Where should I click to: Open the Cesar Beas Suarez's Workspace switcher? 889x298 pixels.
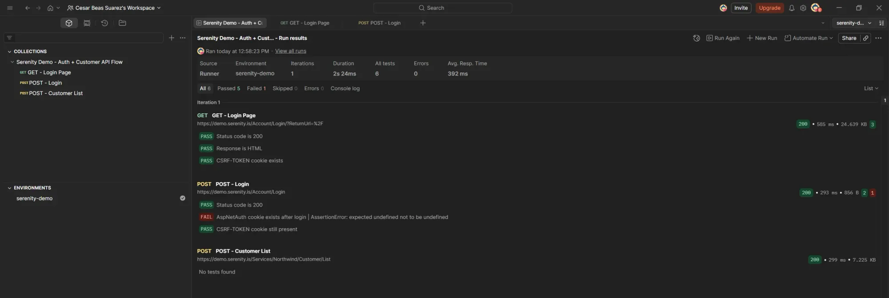(x=114, y=8)
